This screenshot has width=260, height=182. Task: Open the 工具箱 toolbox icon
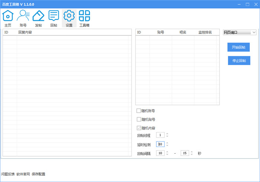[x=84, y=18]
